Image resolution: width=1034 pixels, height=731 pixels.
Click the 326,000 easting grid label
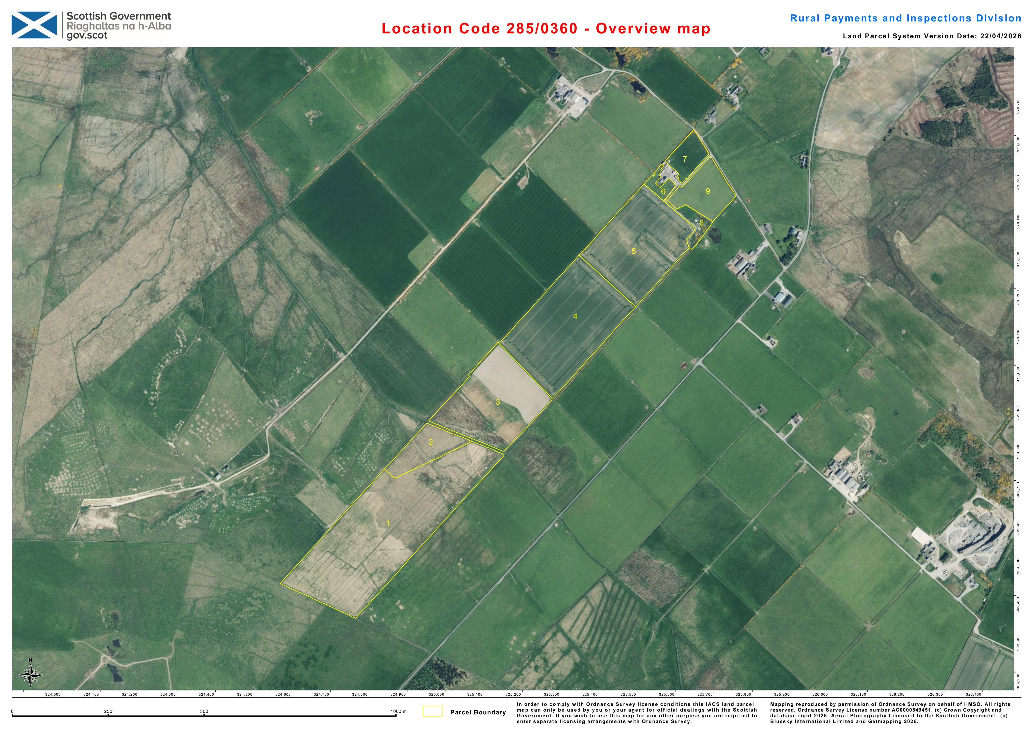[x=820, y=694]
